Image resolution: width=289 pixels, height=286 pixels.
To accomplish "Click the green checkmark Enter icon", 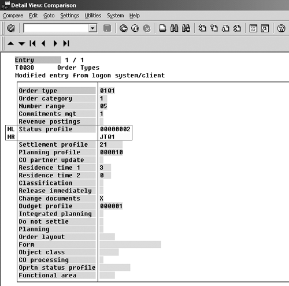I will [x=11, y=28].
